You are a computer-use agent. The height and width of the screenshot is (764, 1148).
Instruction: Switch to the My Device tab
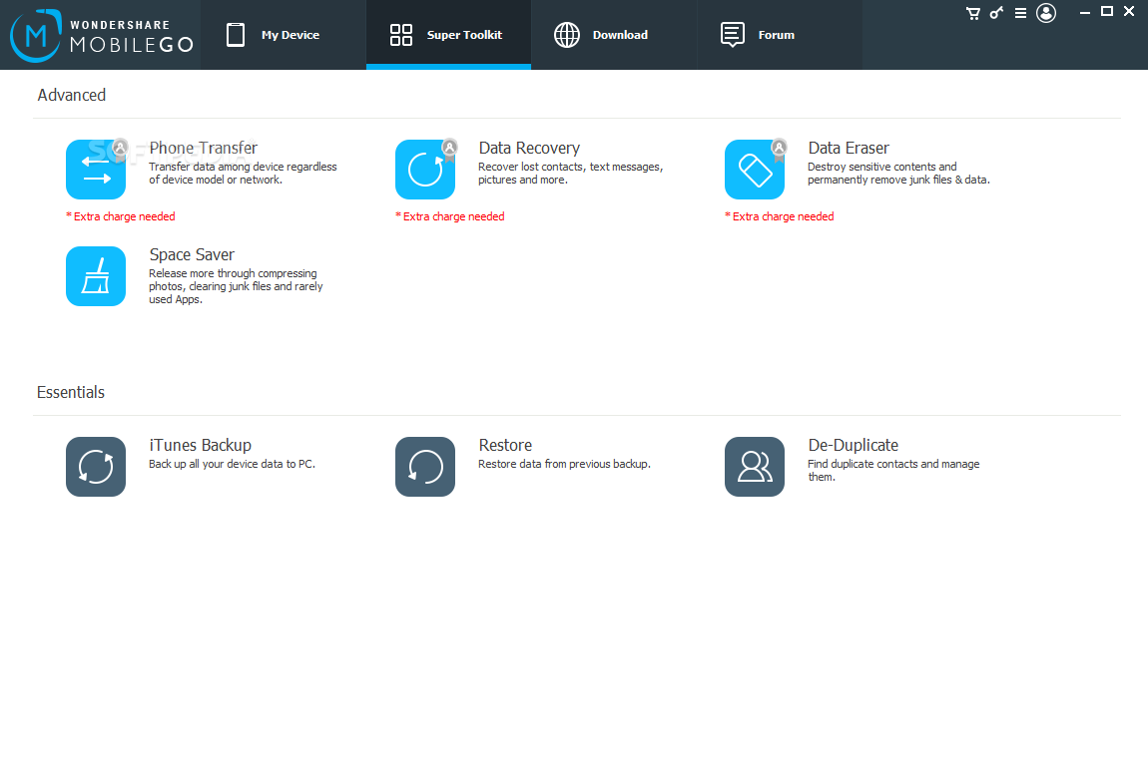[x=284, y=35]
